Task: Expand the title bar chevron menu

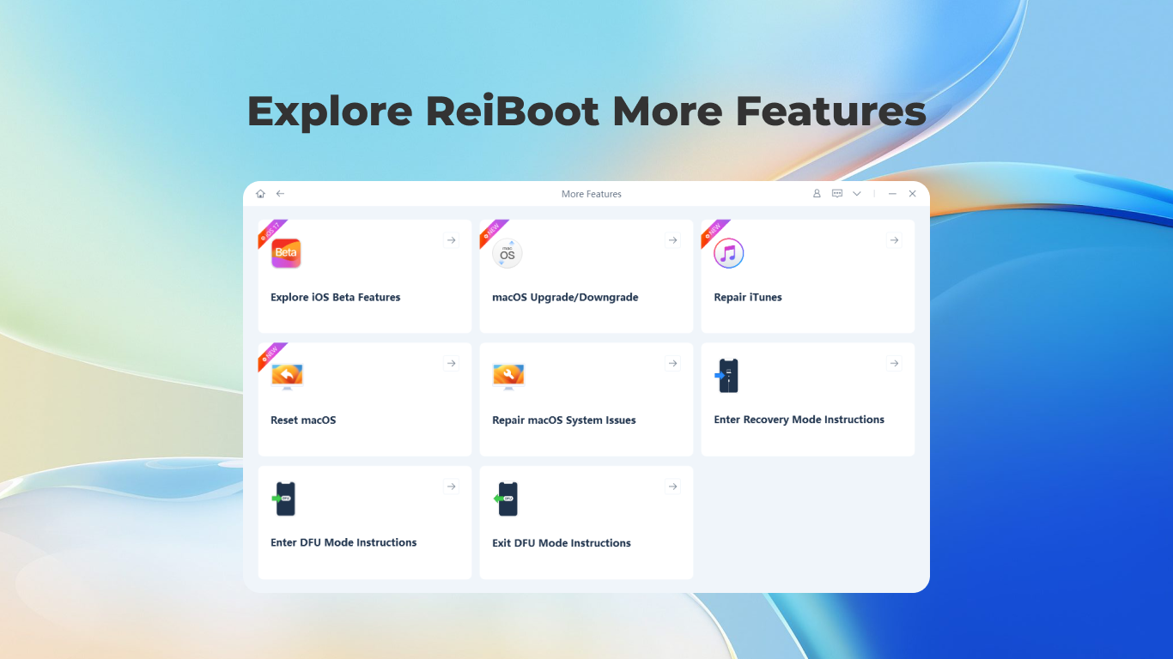Action: pos(857,194)
